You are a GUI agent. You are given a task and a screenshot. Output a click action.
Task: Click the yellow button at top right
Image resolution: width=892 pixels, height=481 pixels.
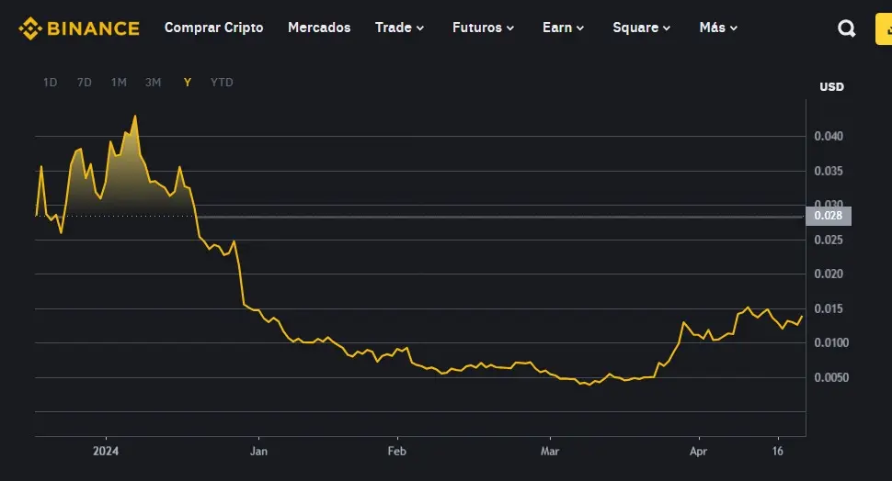click(x=884, y=29)
